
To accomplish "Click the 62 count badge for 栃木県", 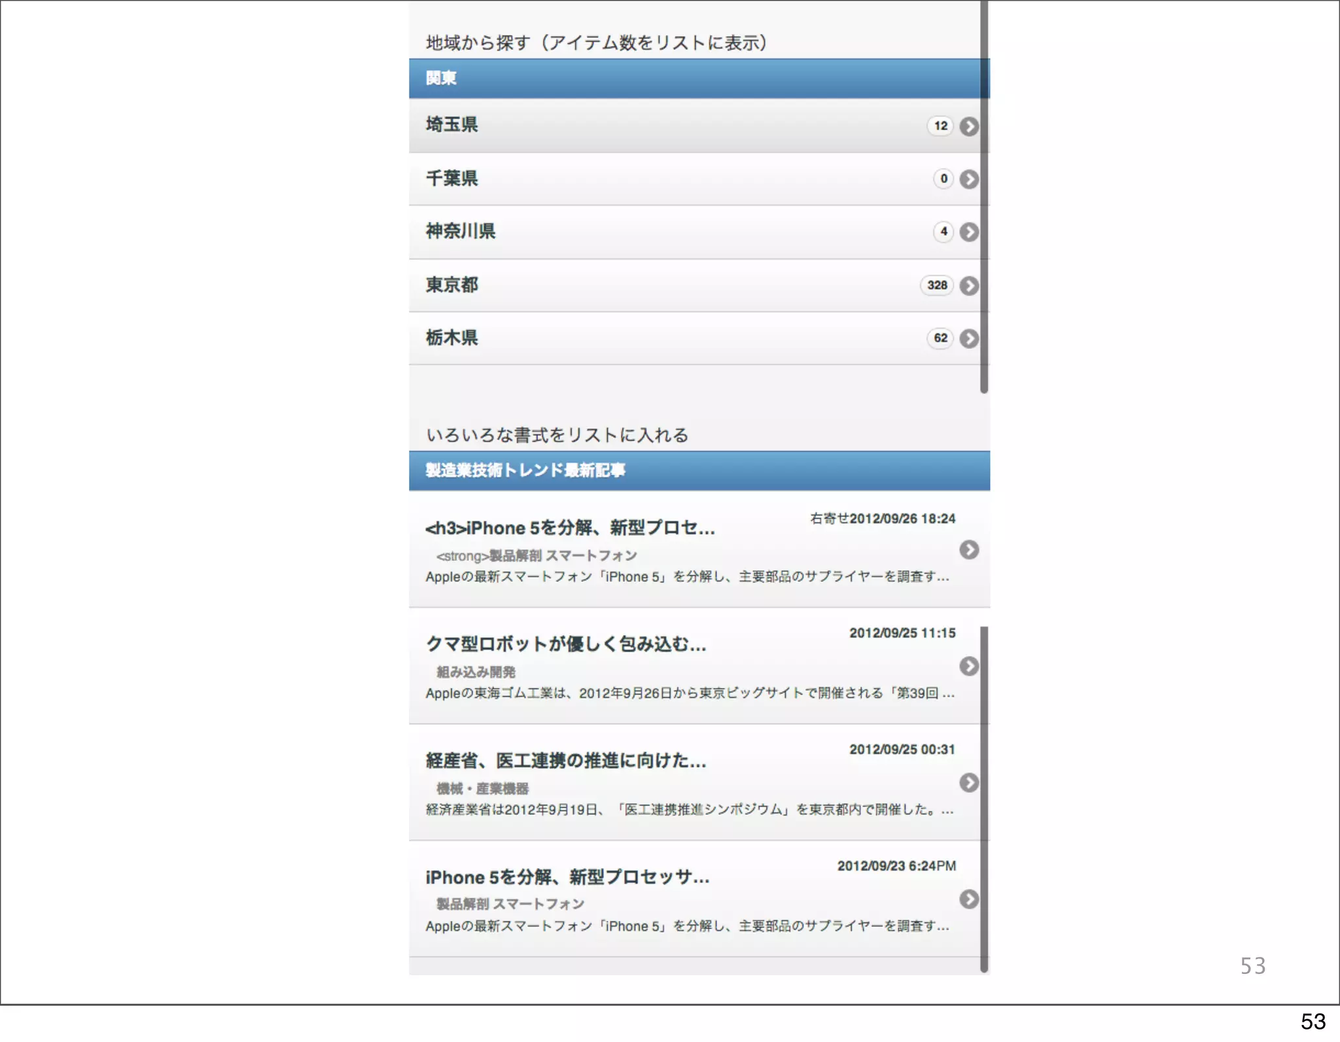I will pyautogui.click(x=940, y=338).
